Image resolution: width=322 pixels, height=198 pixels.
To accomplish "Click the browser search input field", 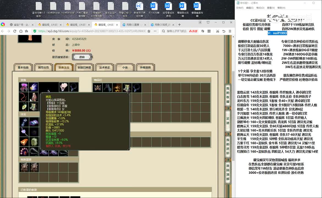I will point(176,31).
